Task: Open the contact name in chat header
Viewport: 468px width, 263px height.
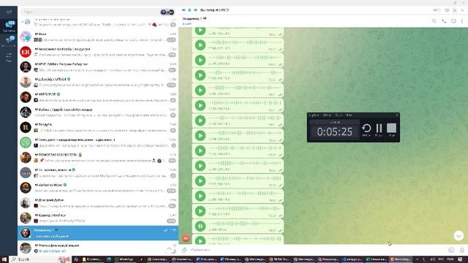Action: [195, 18]
